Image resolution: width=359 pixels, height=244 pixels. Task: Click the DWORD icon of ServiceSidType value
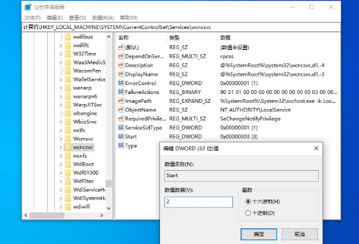point(121,127)
